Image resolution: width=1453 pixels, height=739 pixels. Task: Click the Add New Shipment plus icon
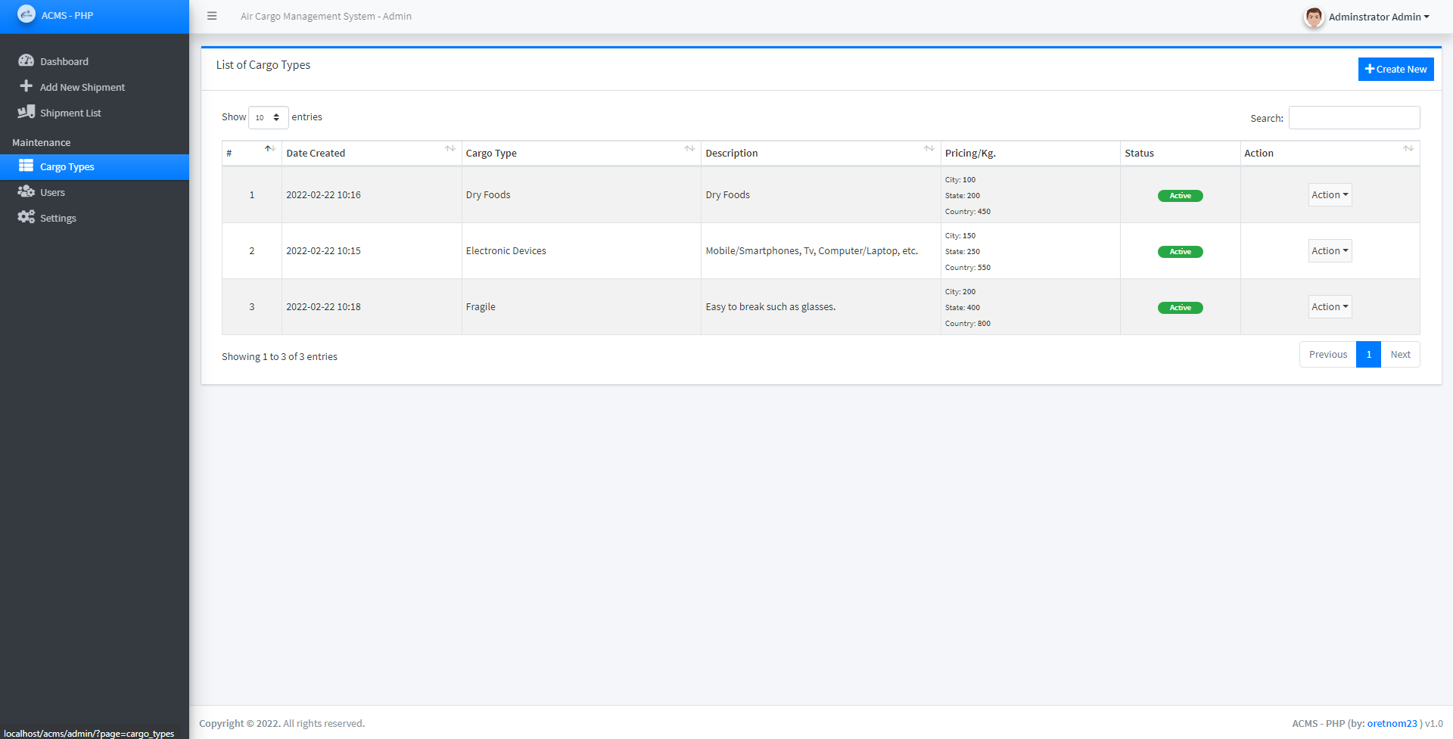[26, 86]
